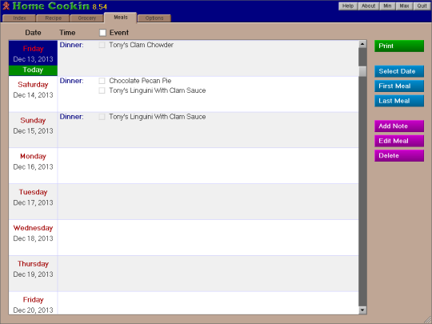Open the About dialog

[368, 6]
